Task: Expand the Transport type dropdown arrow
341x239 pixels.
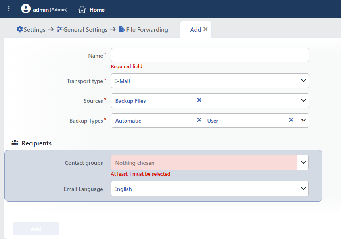Action: pyautogui.click(x=303, y=81)
